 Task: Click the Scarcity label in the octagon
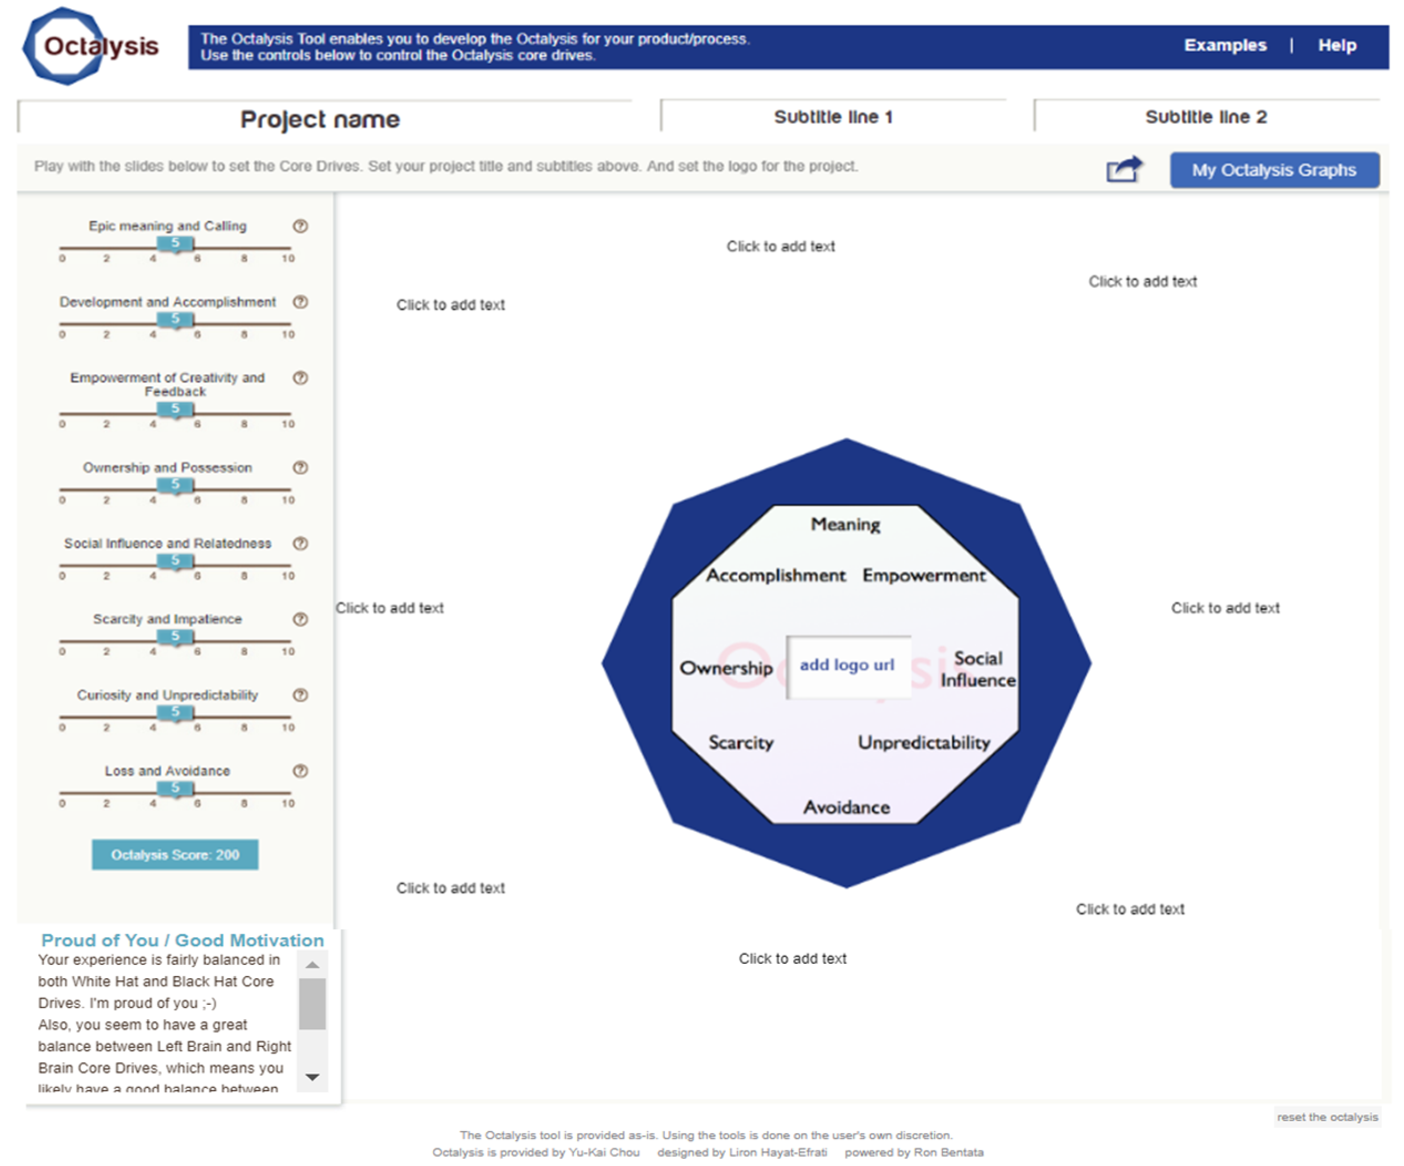[741, 743]
